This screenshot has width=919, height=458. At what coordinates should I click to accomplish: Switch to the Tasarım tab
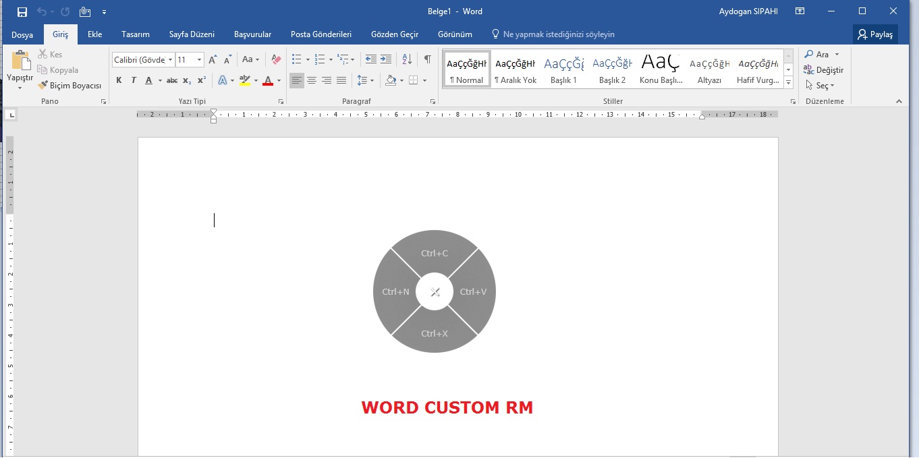(136, 34)
